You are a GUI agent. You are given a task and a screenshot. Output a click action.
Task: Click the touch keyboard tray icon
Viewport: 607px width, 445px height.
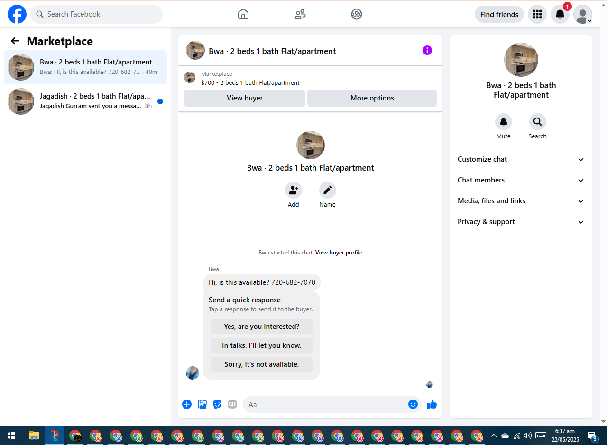point(541,436)
